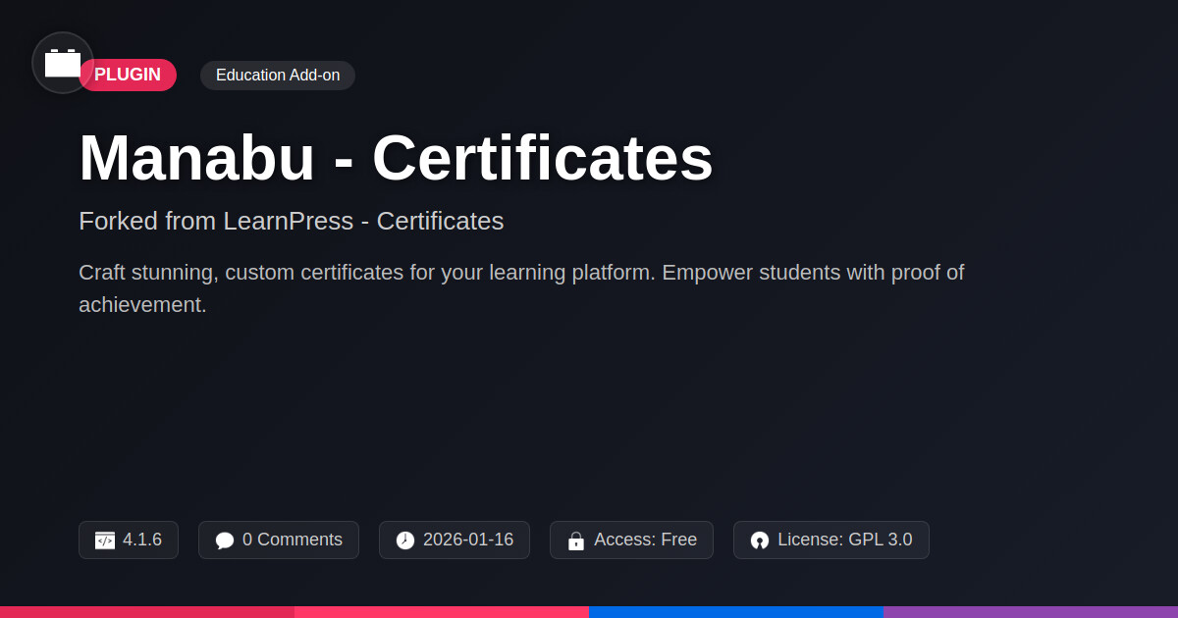Image resolution: width=1178 pixels, height=618 pixels.
Task: Click the Forked from LearnPress subtitle
Action: (x=291, y=221)
